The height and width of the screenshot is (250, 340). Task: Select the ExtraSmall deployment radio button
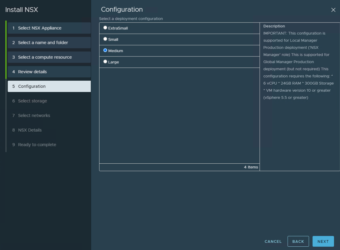105,28
